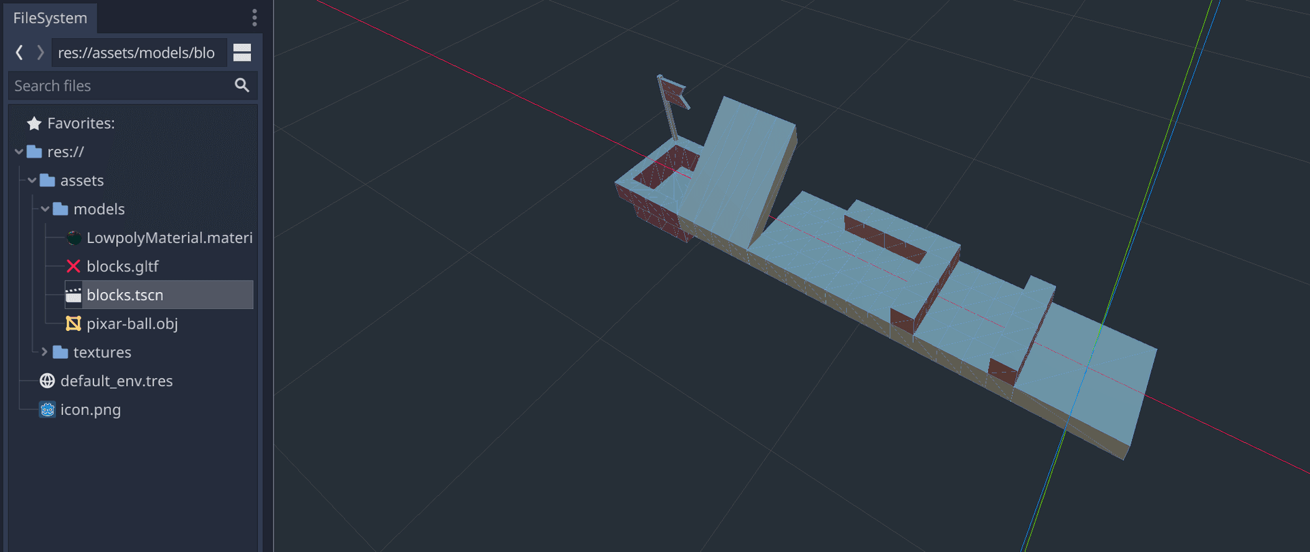Switch to the FileSystem tab
This screenshot has width=1310, height=552.
[50, 18]
